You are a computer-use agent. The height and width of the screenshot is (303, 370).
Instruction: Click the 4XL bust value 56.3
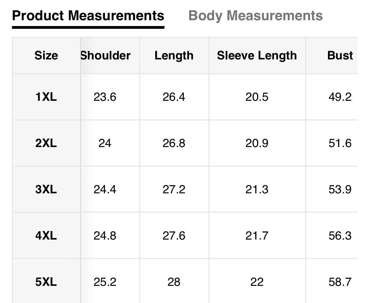340,236
